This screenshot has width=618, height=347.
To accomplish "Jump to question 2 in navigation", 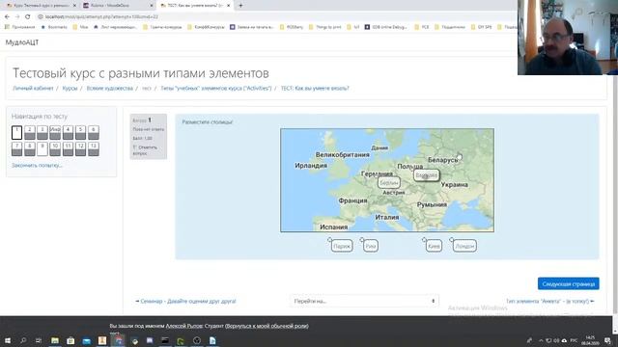I will [30, 133].
